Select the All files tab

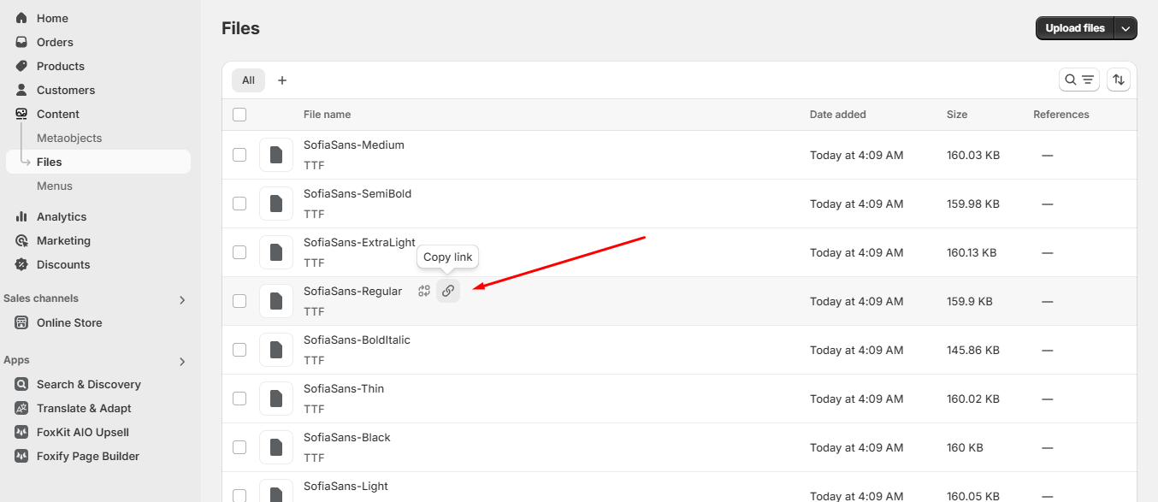pos(248,80)
